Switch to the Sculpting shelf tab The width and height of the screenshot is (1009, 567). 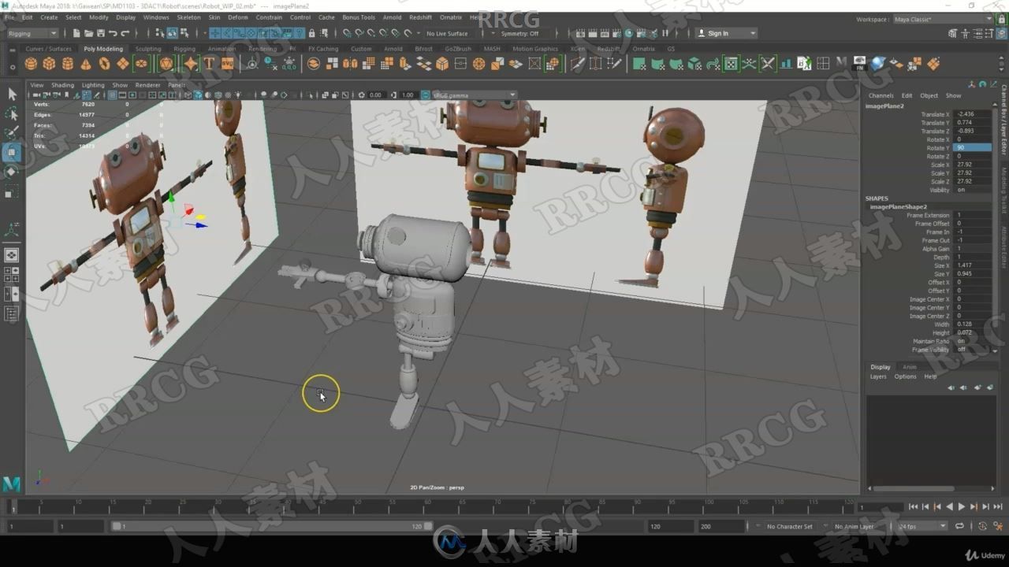(x=148, y=49)
